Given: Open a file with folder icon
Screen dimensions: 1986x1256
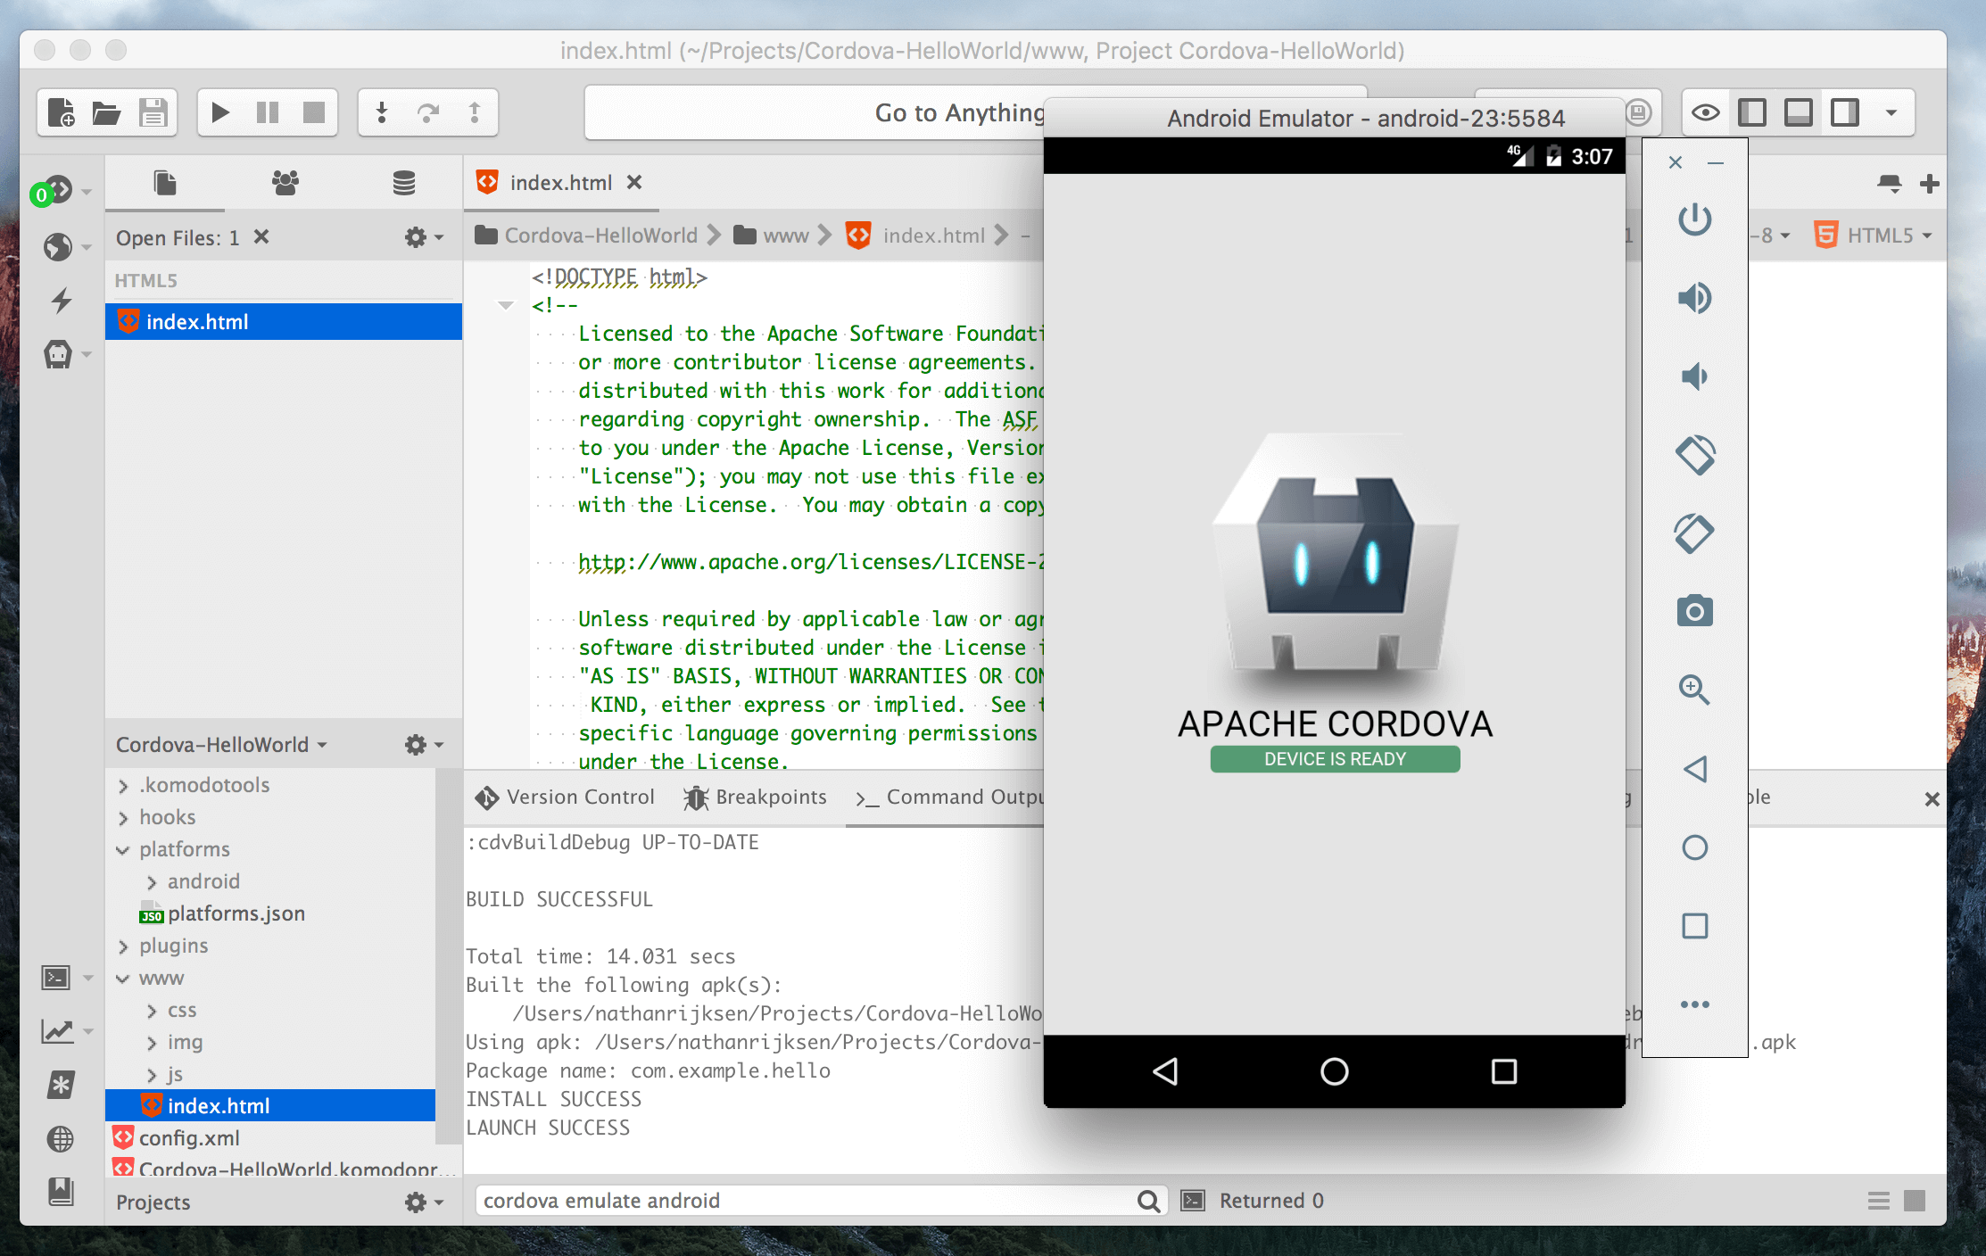Looking at the screenshot, I should [x=106, y=112].
